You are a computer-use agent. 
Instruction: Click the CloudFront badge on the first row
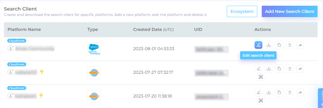pos(17,41)
